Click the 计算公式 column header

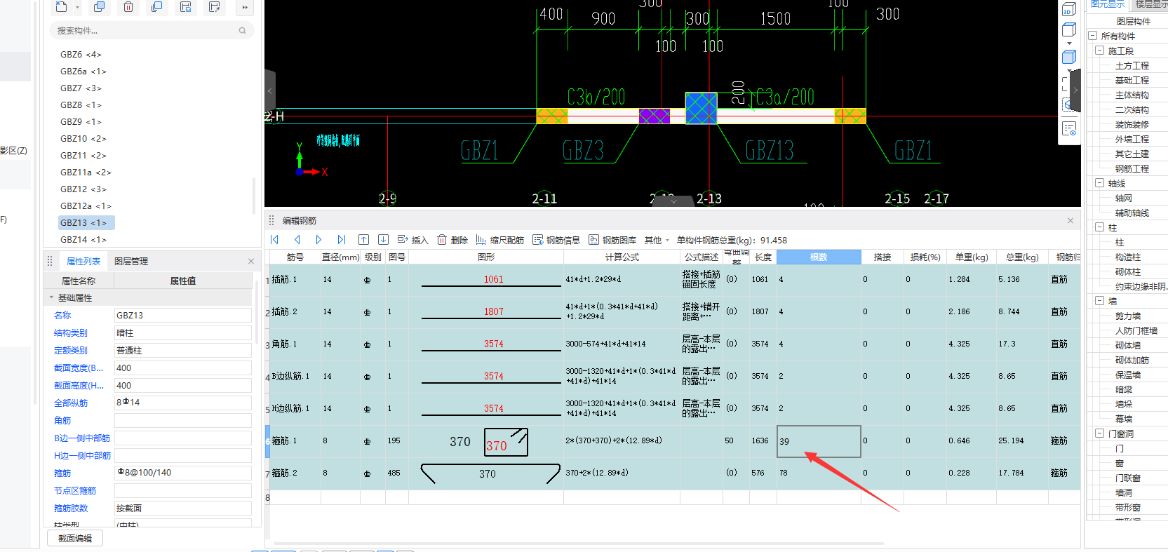622,257
